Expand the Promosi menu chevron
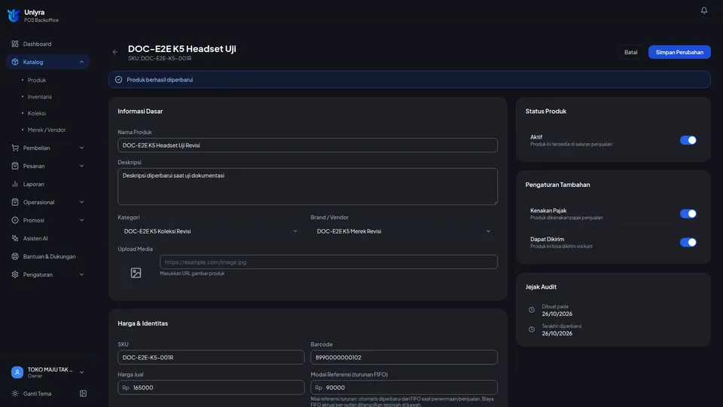Image resolution: width=723 pixels, height=407 pixels. (x=81, y=220)
